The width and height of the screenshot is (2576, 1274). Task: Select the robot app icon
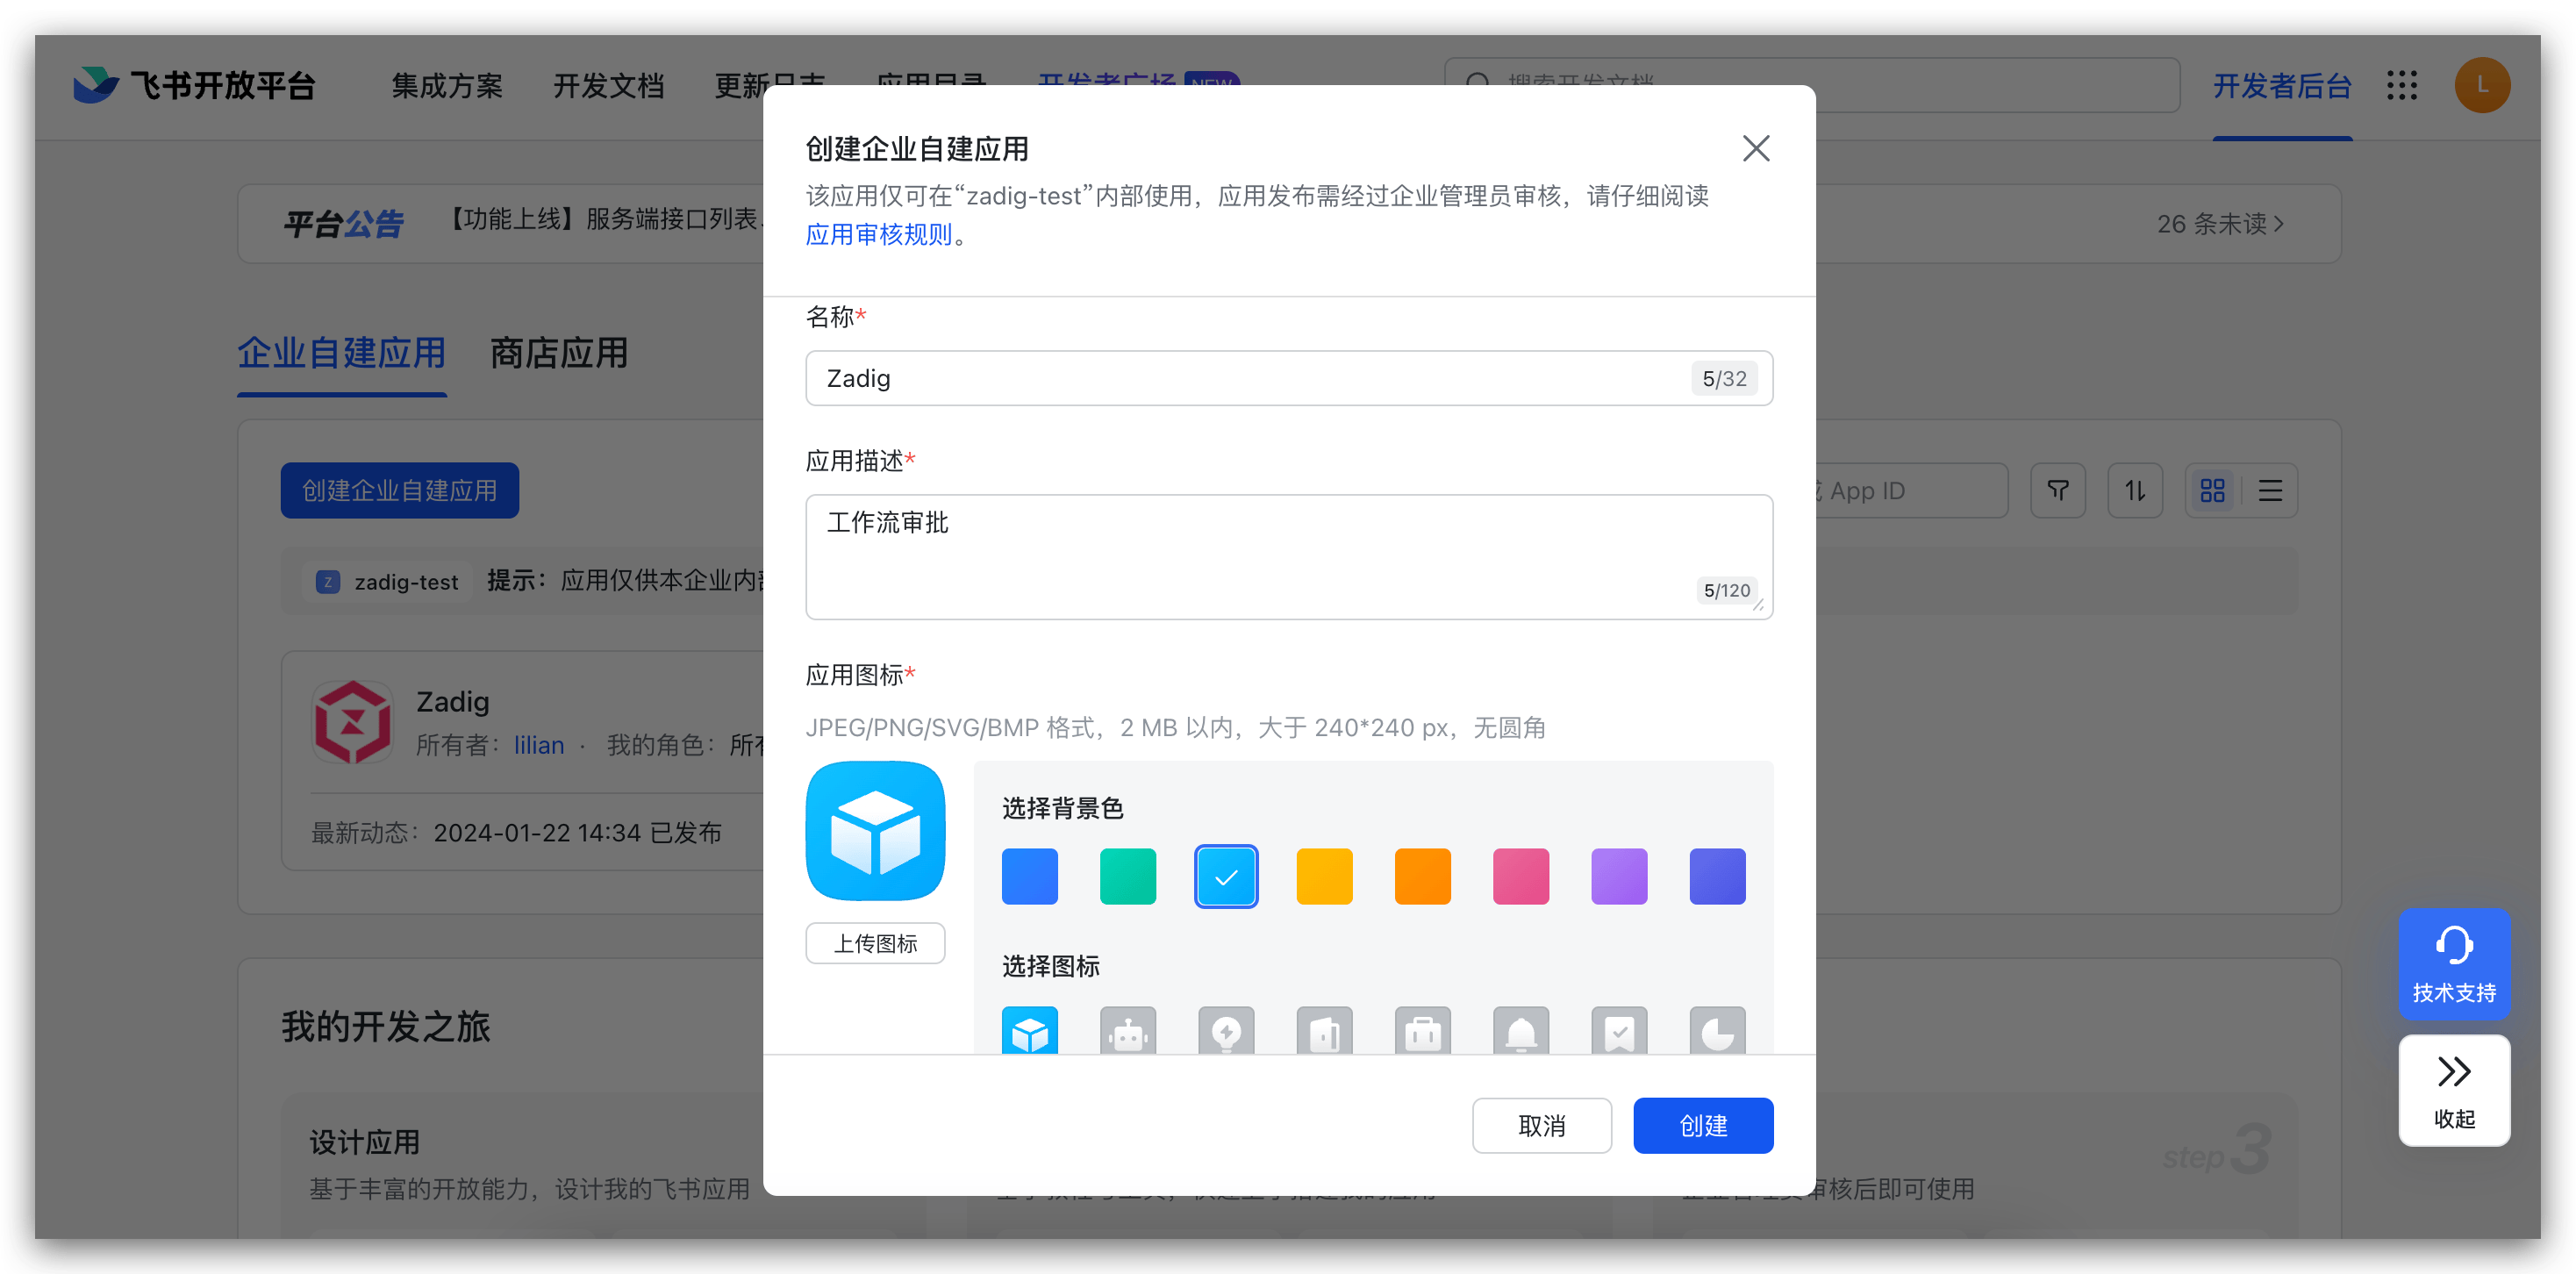click(1127, 1032)
